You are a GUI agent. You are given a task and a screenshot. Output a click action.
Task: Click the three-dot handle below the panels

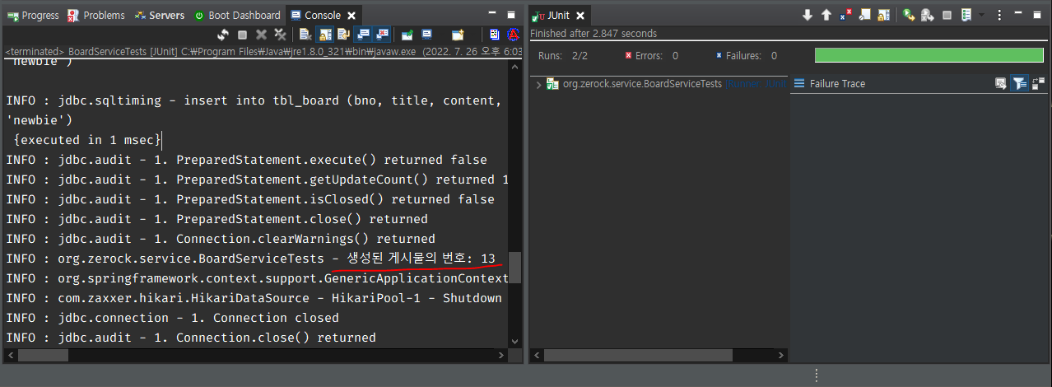tap(816, 375)
